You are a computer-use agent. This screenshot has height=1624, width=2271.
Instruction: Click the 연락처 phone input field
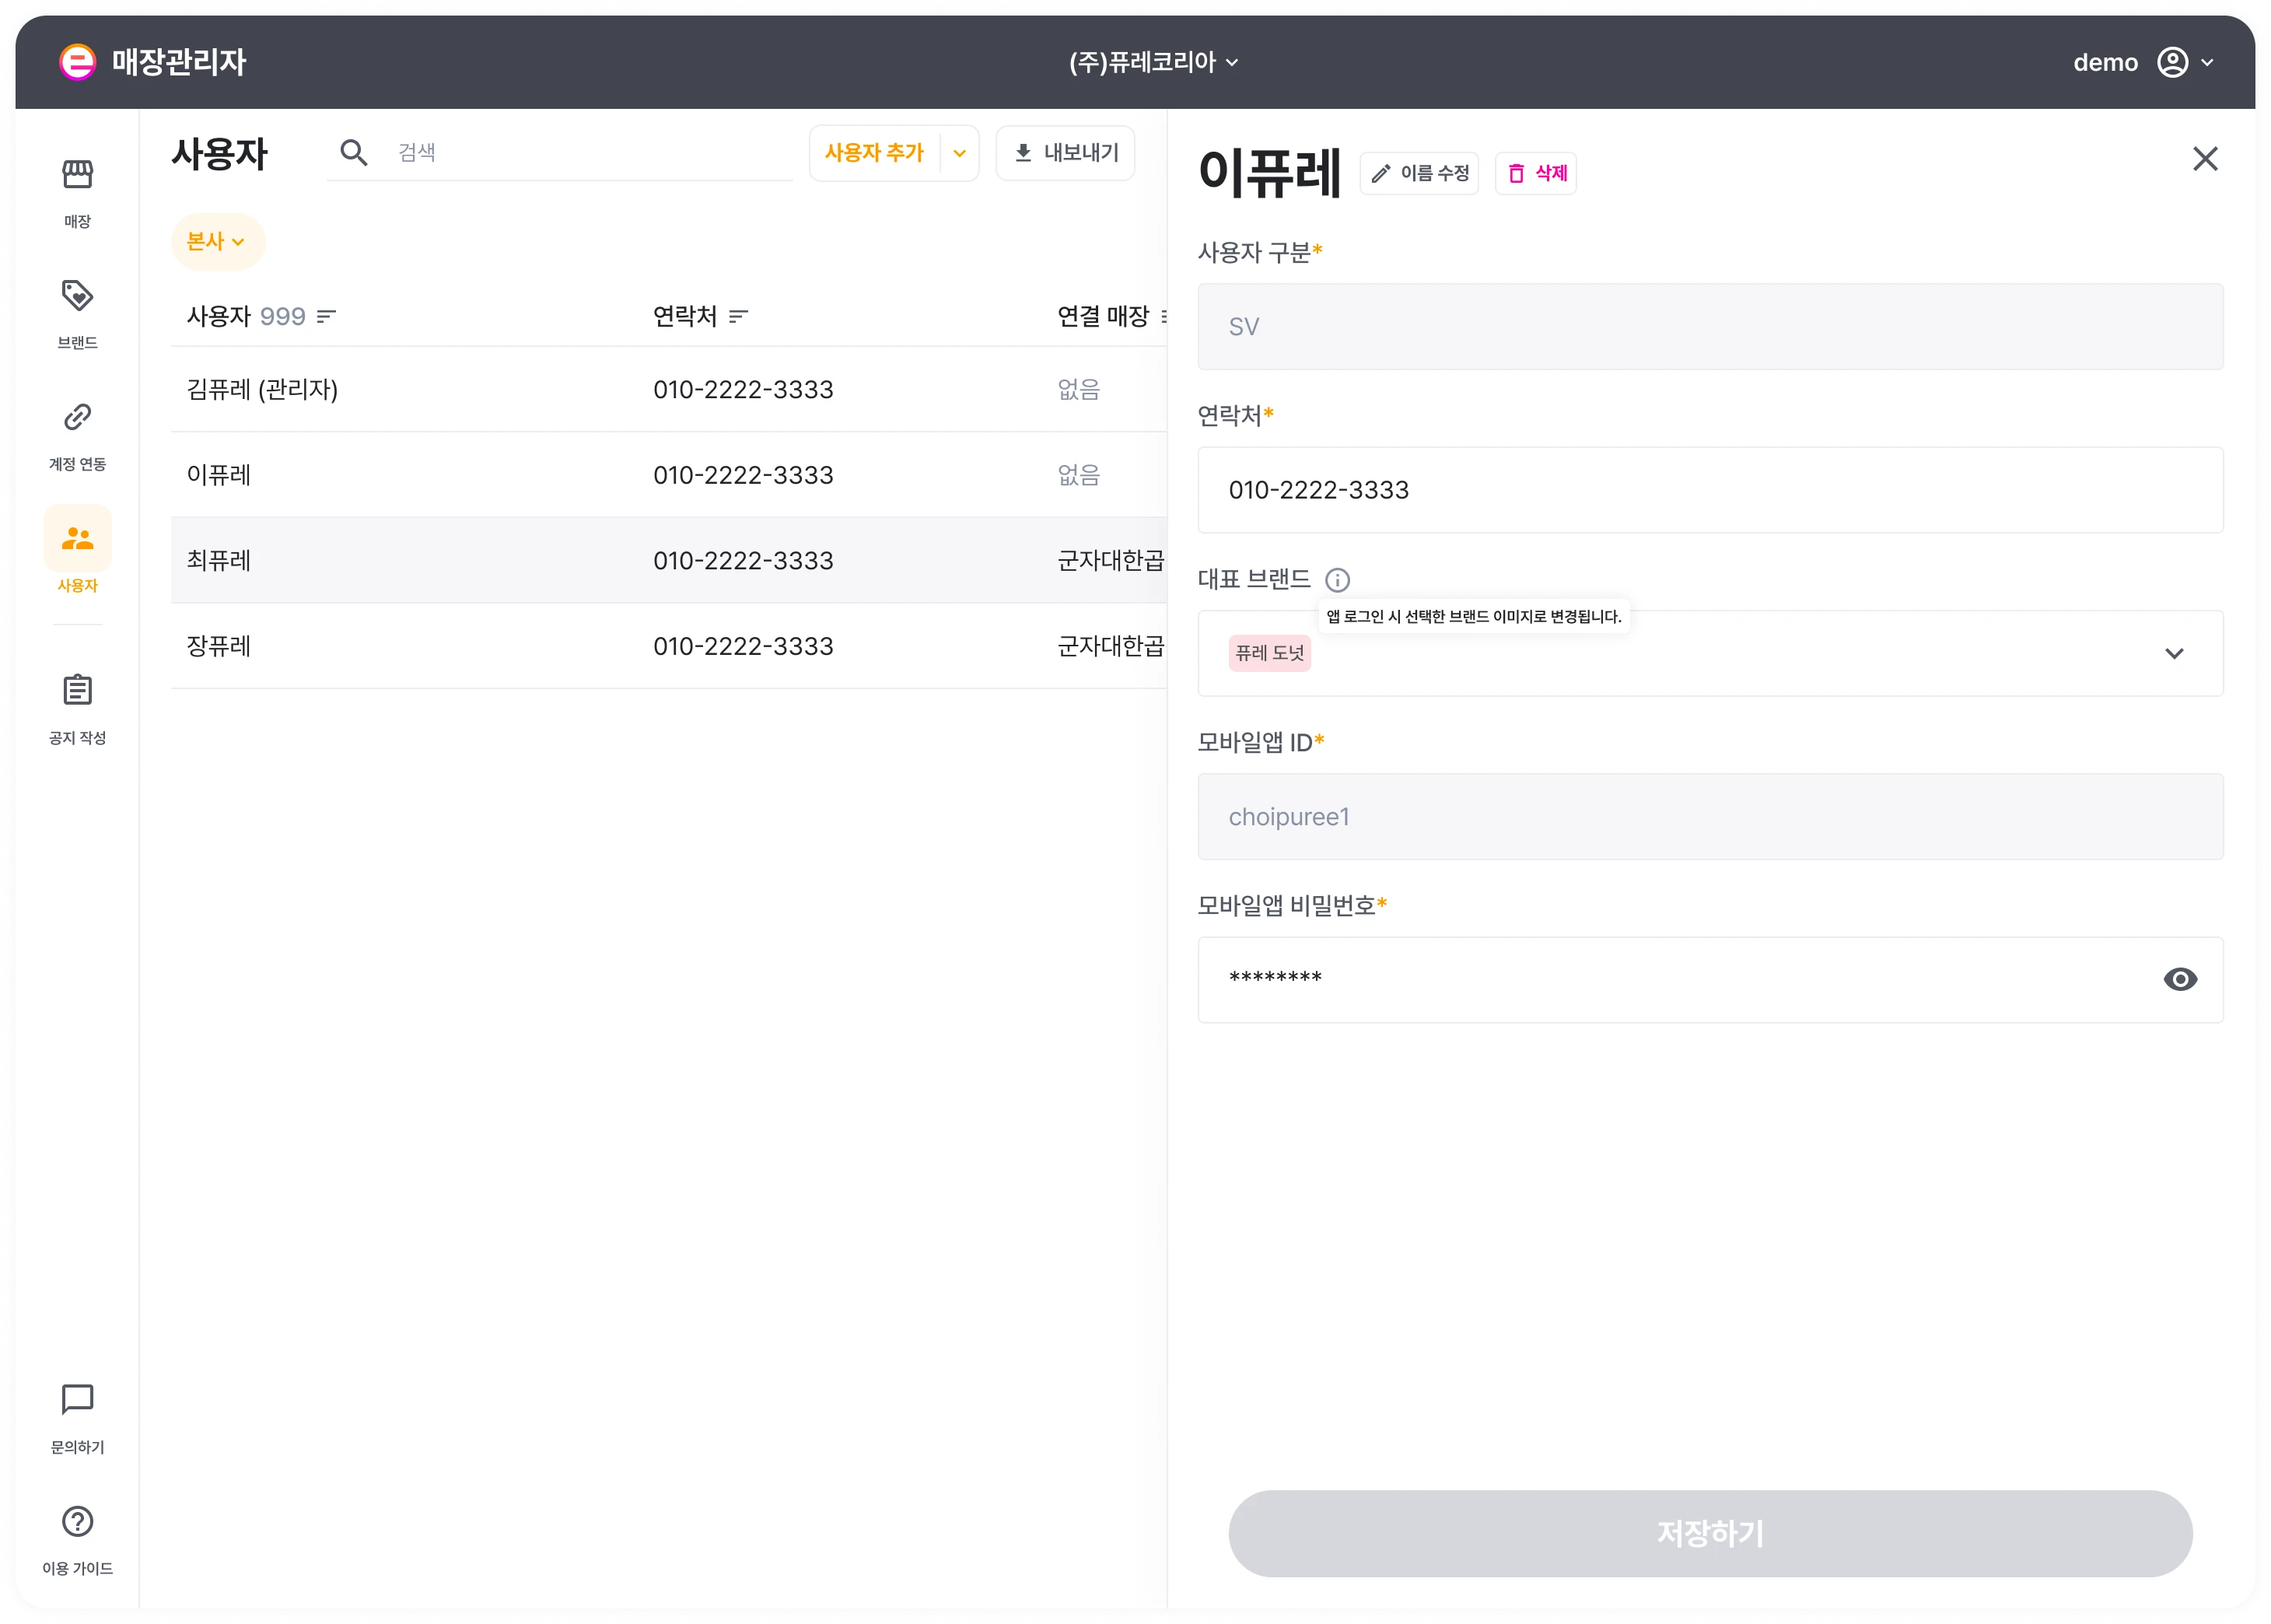point(1710,490)
